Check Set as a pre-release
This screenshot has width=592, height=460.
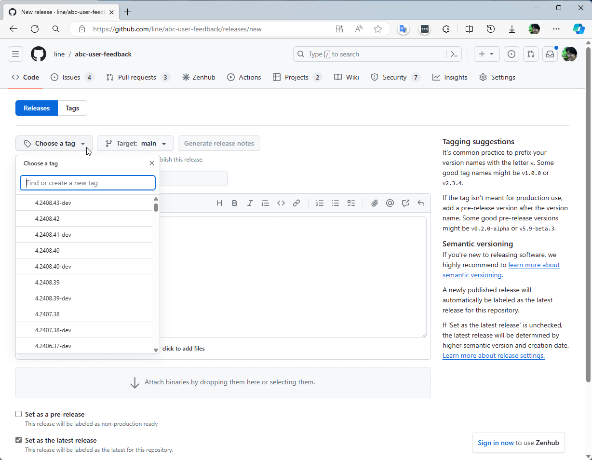pyautogui.click(x=19, y=414)
